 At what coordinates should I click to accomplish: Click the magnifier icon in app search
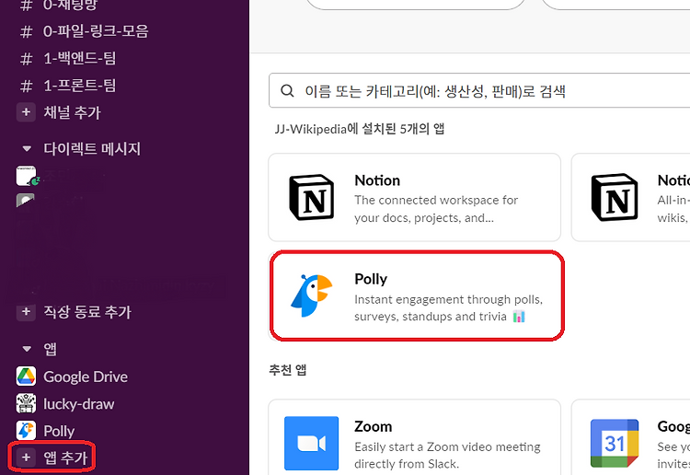pyautogui.click(x=287, y=91)
